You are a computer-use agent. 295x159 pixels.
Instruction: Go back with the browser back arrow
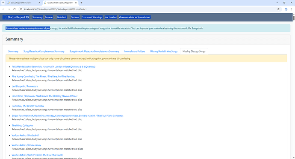3,9
